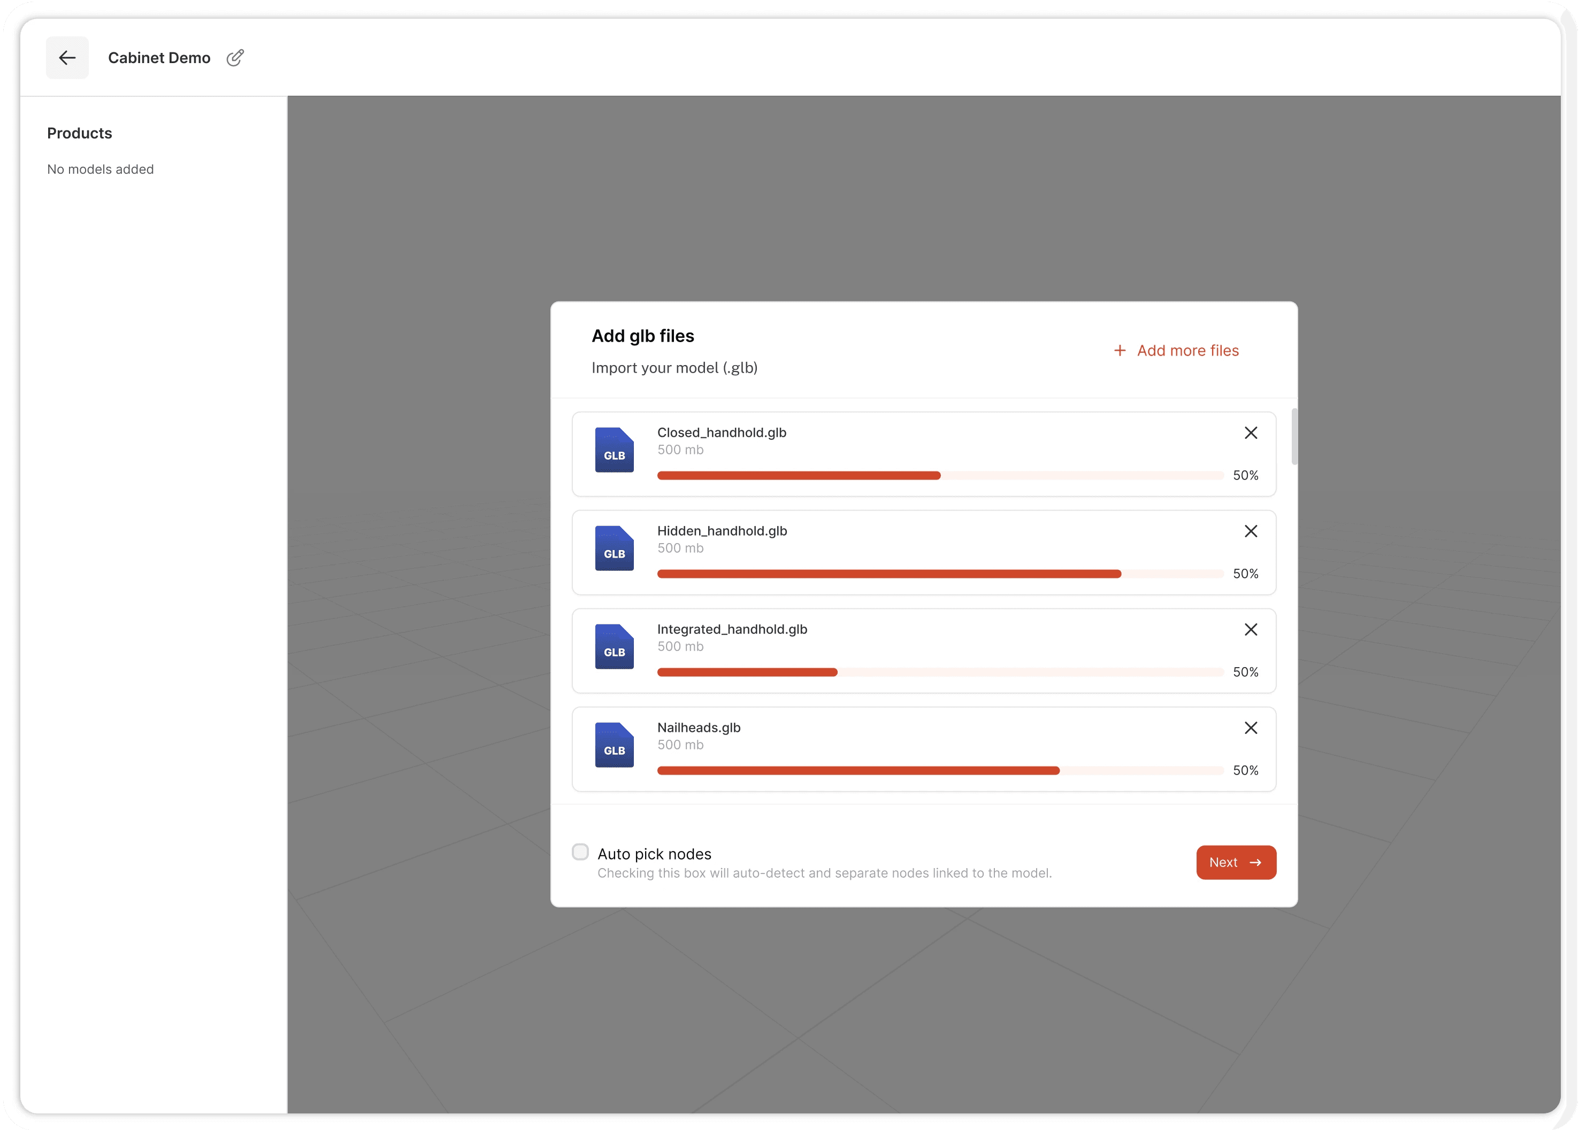Click the Hidden_handhold.glb file name
The image size is (1579, 1130).
tap(722, 531)
